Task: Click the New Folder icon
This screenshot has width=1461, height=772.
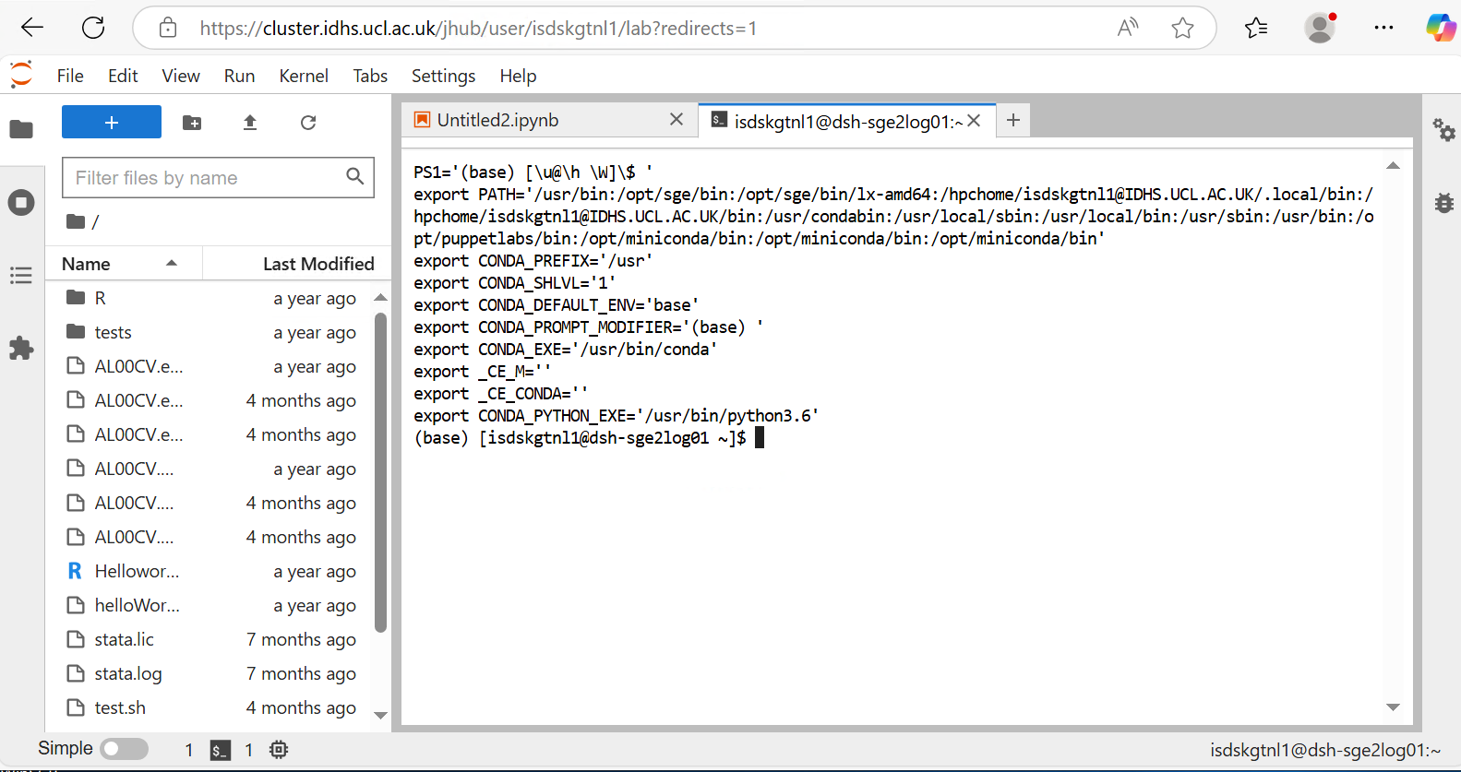Action: pyautogui.click(x=192, y=123)
